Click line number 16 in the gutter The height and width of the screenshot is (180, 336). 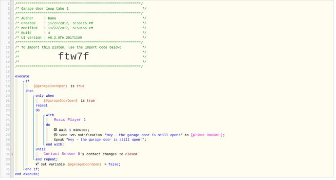[8, 76]
